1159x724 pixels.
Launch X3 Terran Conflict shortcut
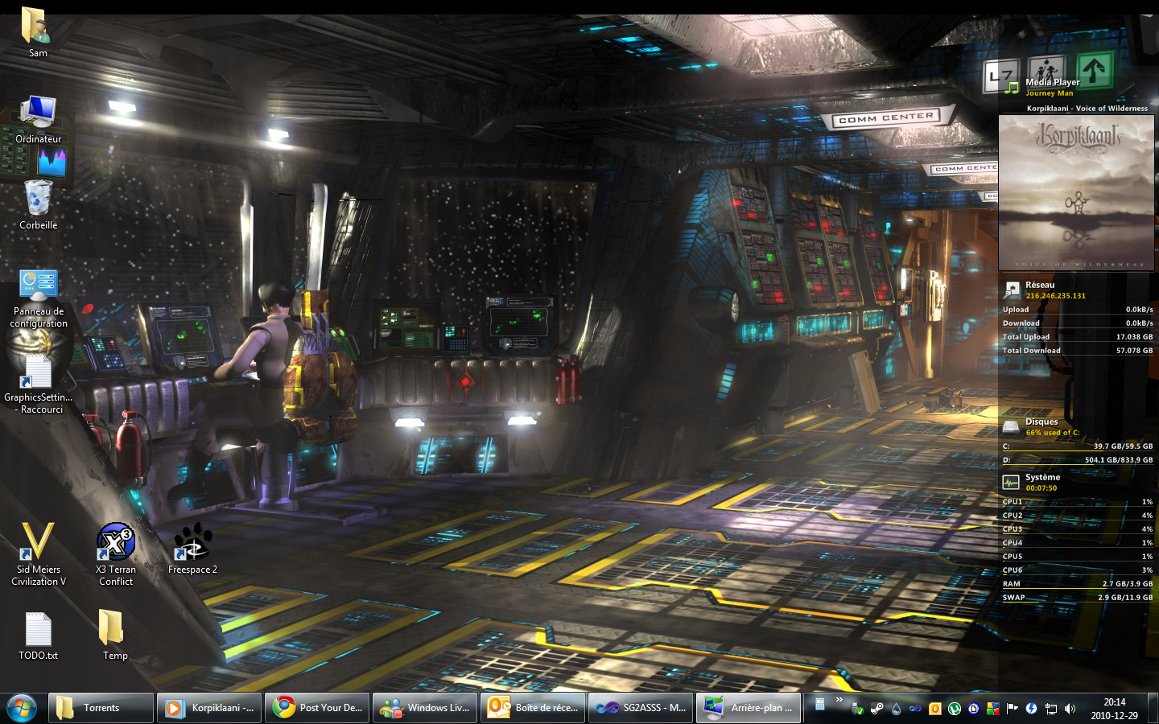[x=116, y=555]
